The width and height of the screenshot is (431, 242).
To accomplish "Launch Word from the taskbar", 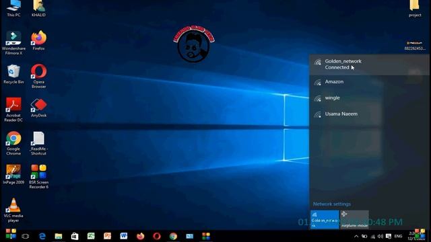I will 124,236.
